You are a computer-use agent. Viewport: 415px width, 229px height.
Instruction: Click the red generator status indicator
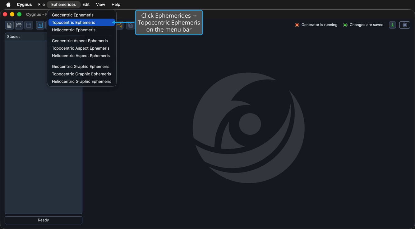click(297, 25)
